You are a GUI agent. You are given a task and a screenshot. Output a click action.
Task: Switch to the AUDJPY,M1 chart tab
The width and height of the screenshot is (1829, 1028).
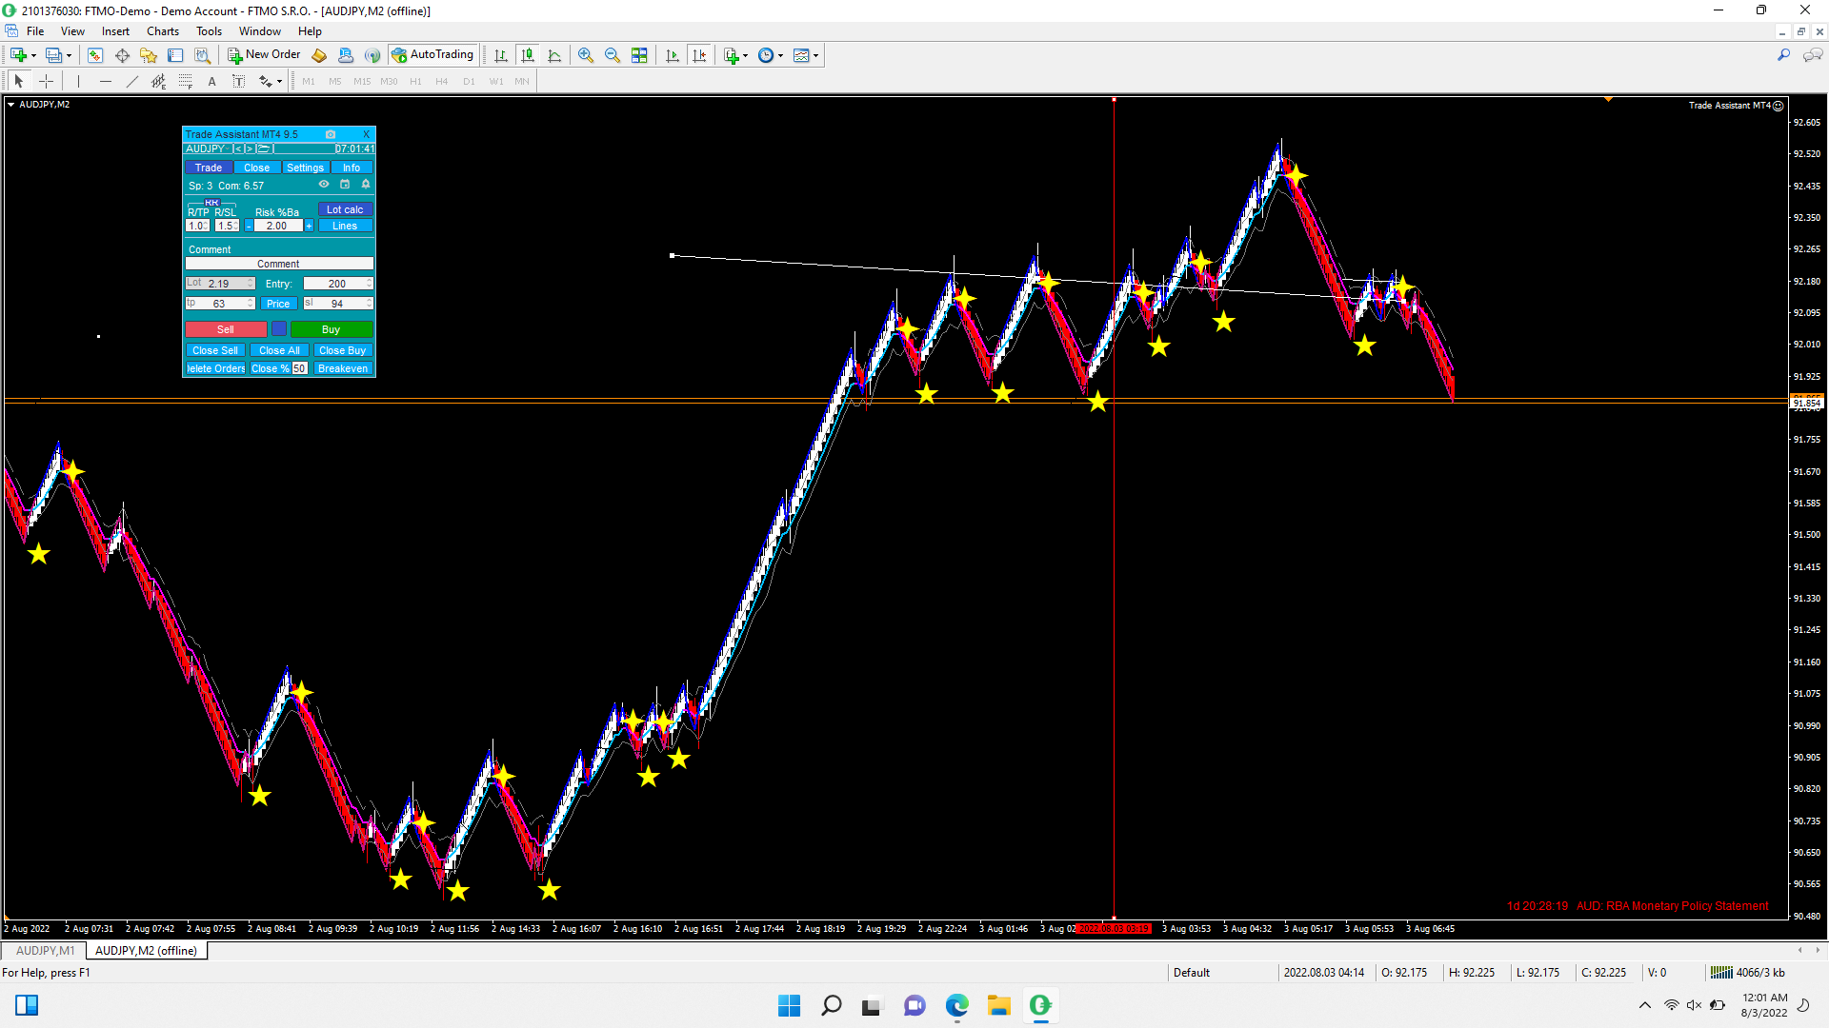45,950
